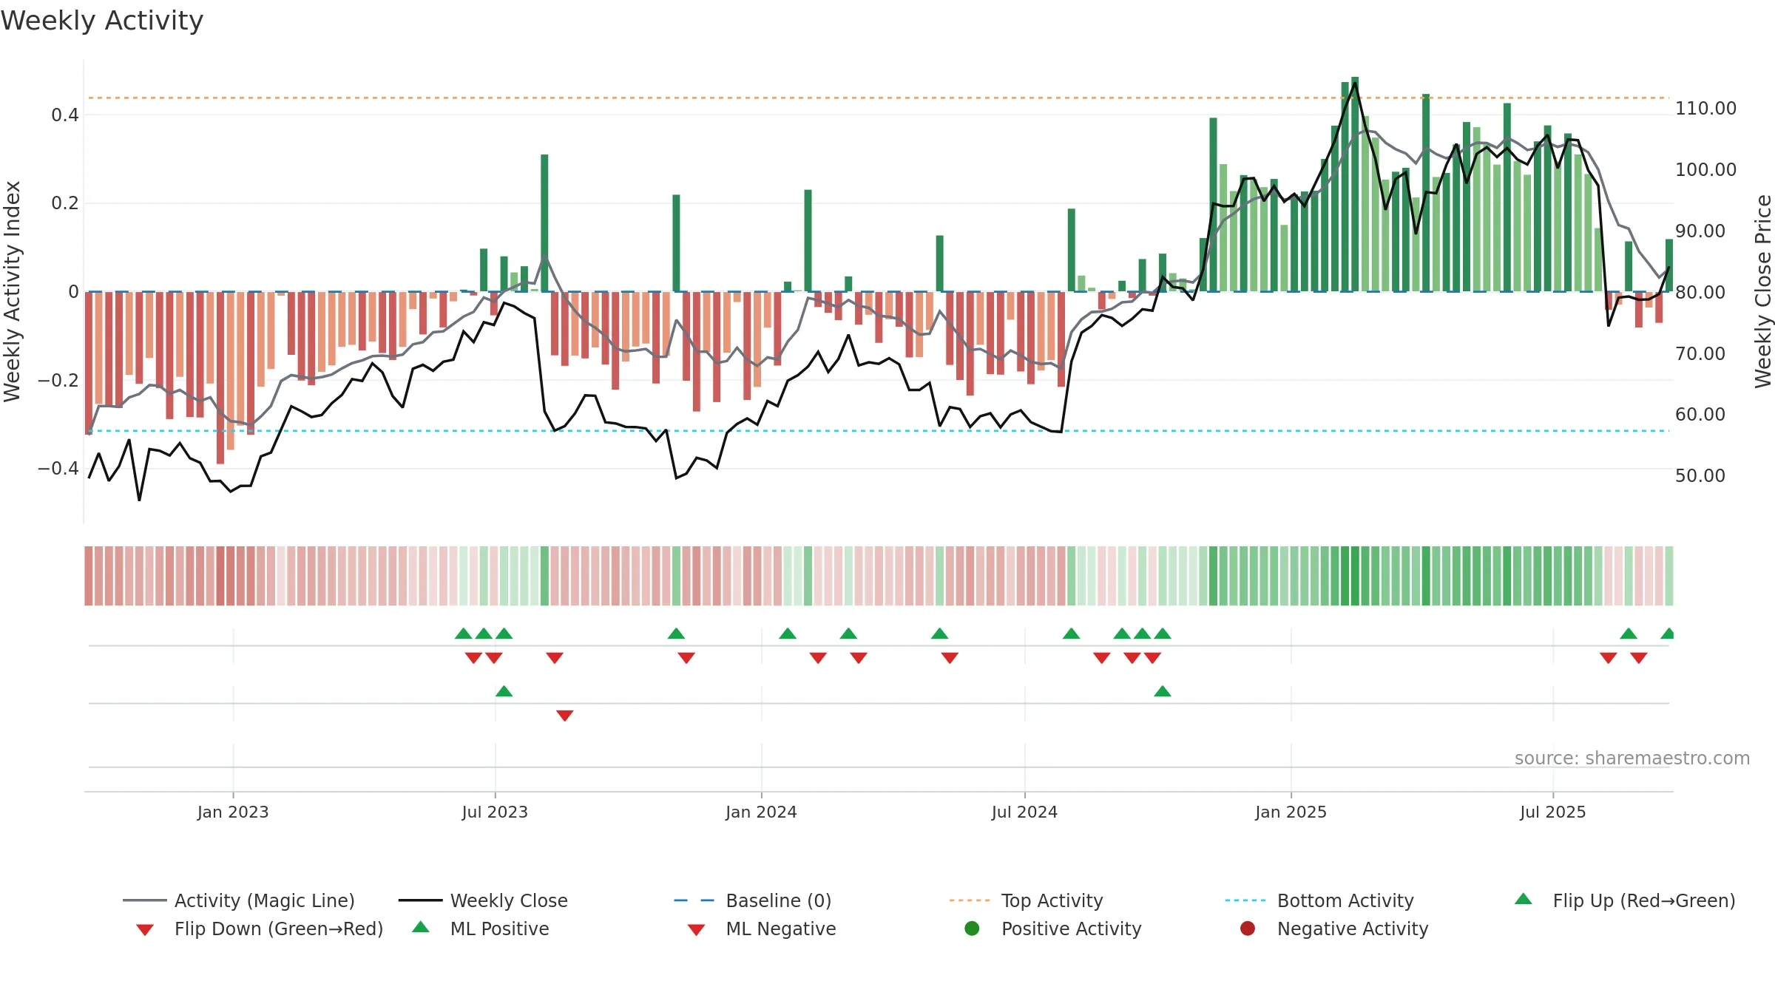Screen dimensions: 1775x998
Task: Click the 0.2 left axis tick label
Action: pos(65,203)
